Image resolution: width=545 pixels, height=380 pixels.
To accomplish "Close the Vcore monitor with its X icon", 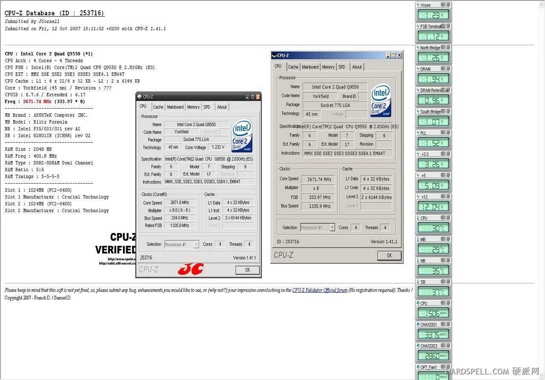I will coord(448,4).
